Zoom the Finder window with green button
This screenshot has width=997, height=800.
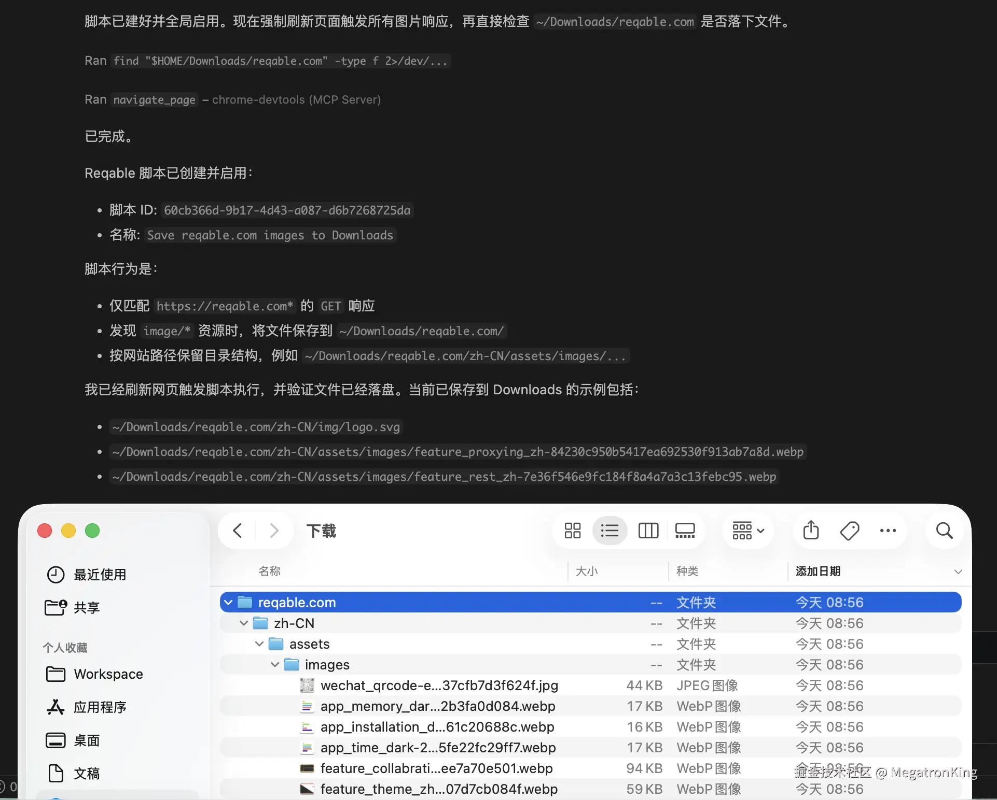pyautogui.click(x=92, y=531)
